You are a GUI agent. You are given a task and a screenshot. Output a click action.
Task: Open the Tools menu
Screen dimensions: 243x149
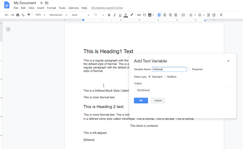[x=62, y=8]
